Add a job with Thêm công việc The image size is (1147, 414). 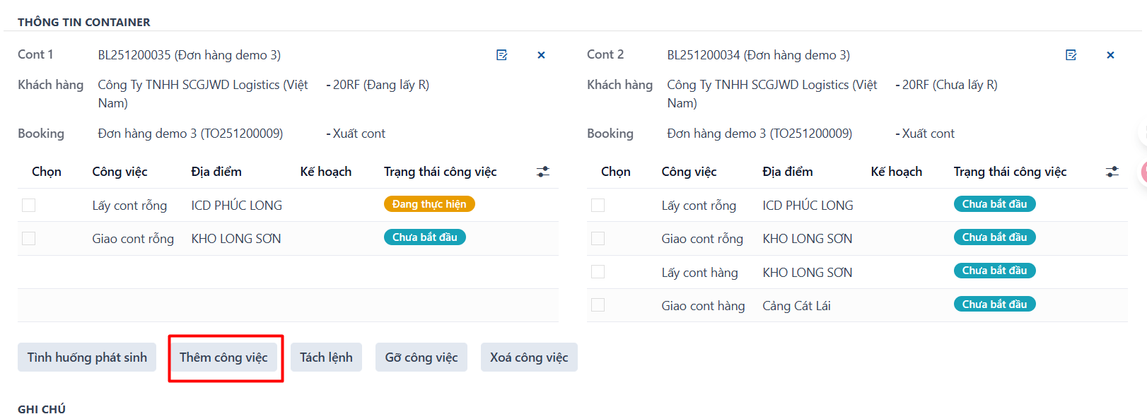click(x=223, y=357)
